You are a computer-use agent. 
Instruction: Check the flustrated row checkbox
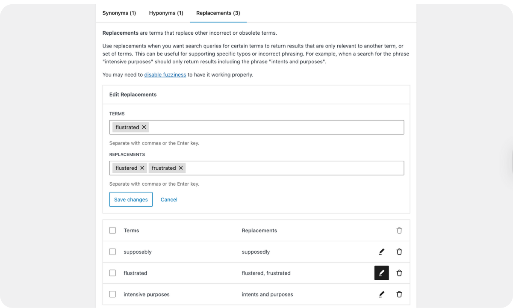click(112, 273)
